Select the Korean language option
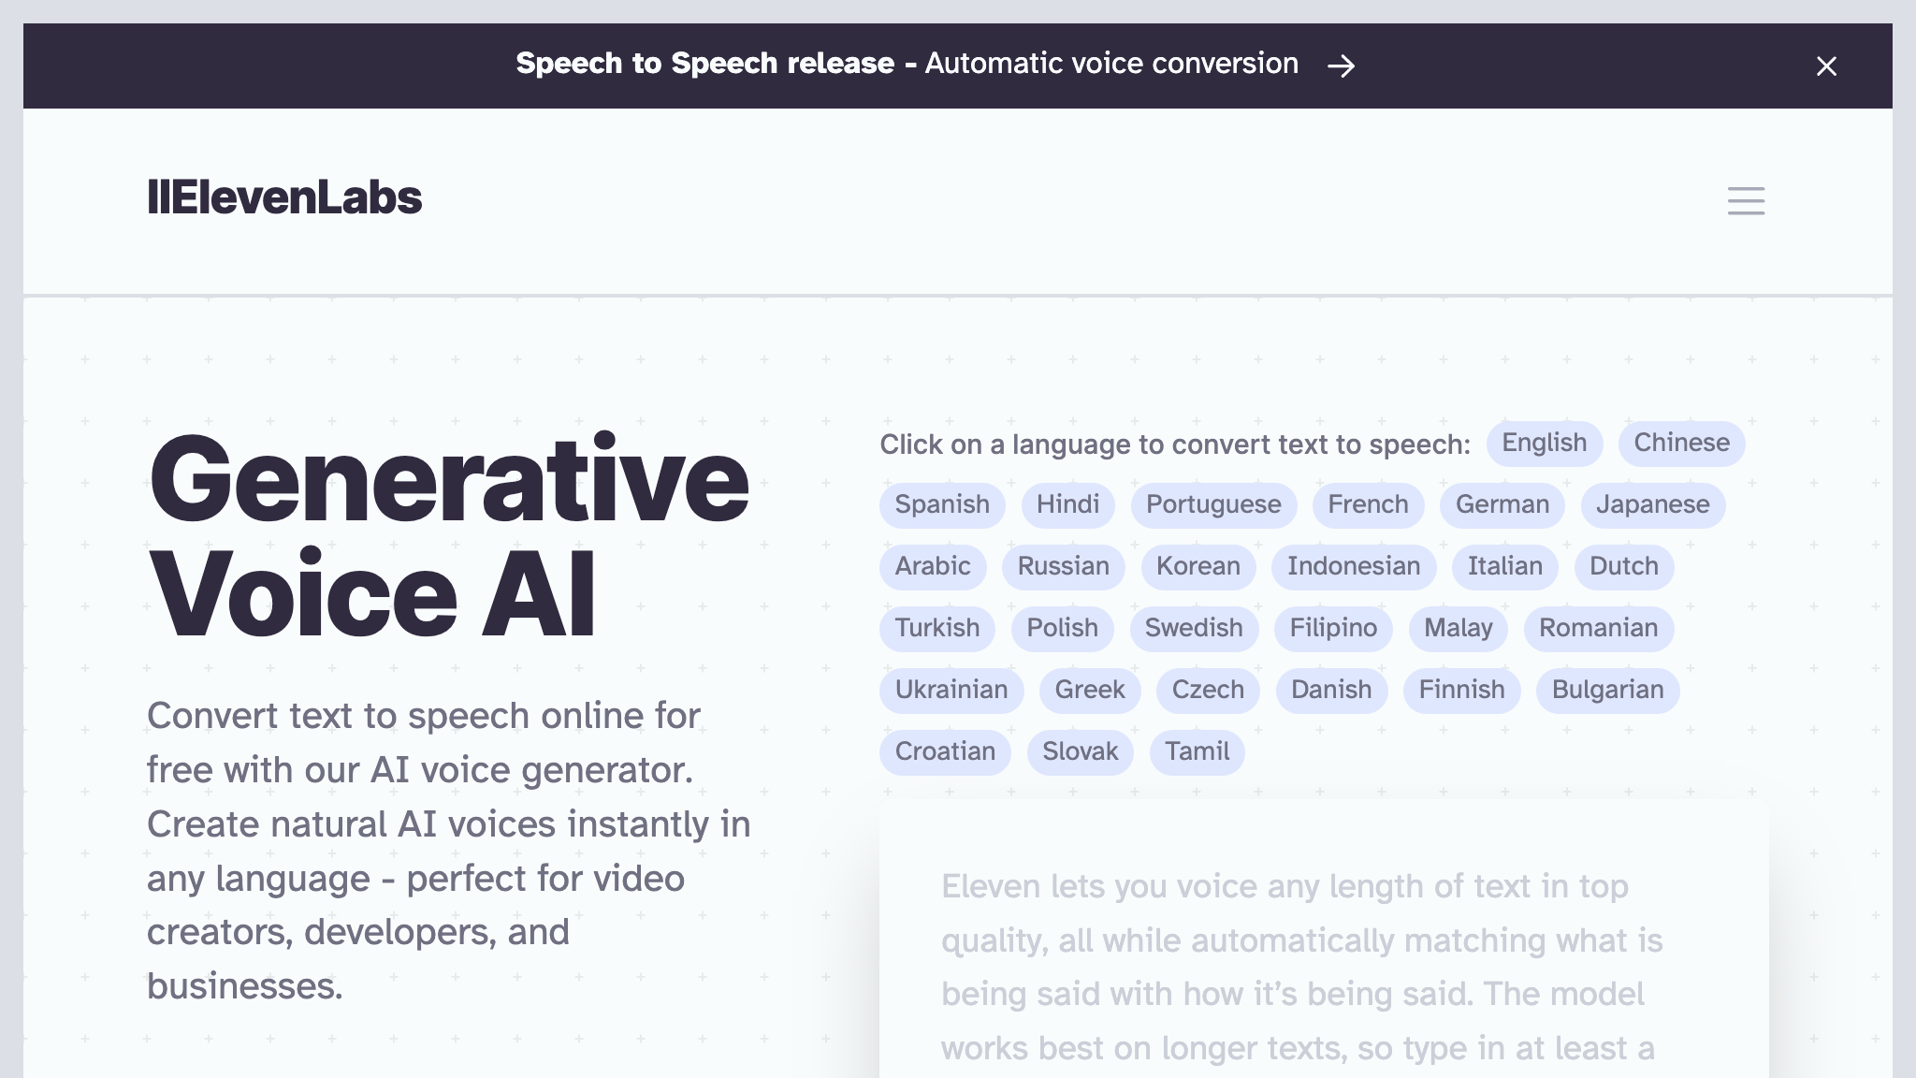 coord(1197,566)
